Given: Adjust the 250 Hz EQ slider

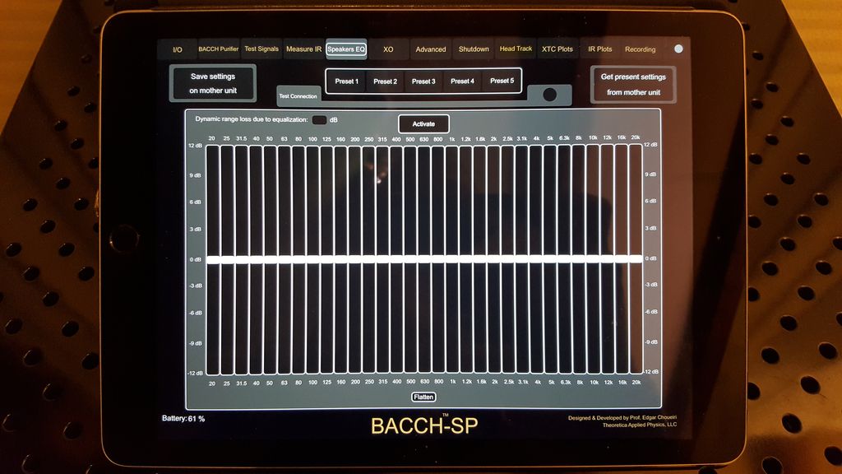Looking at the screenshot, I should [368, 259].
